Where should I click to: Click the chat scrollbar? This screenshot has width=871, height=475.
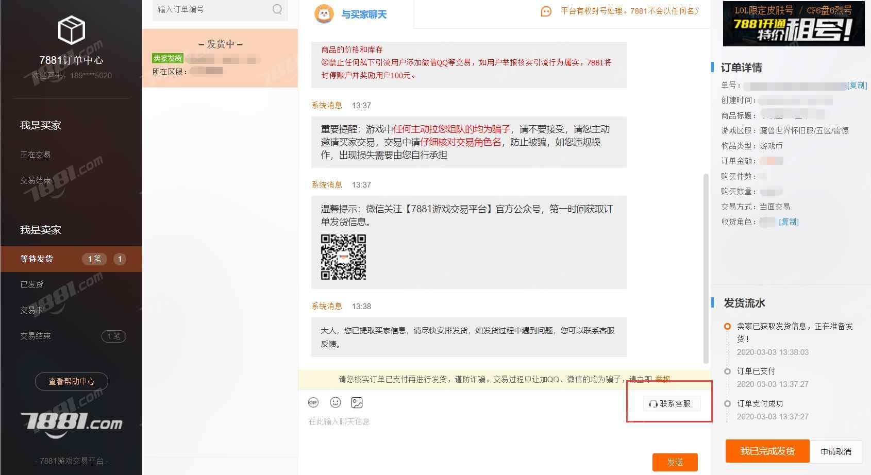tap(706, 268)
